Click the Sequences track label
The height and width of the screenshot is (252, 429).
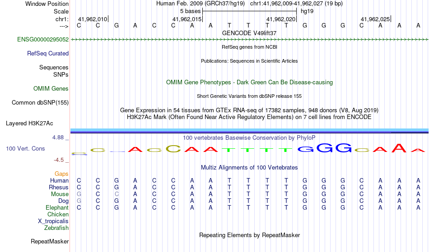tap(54, 68)
